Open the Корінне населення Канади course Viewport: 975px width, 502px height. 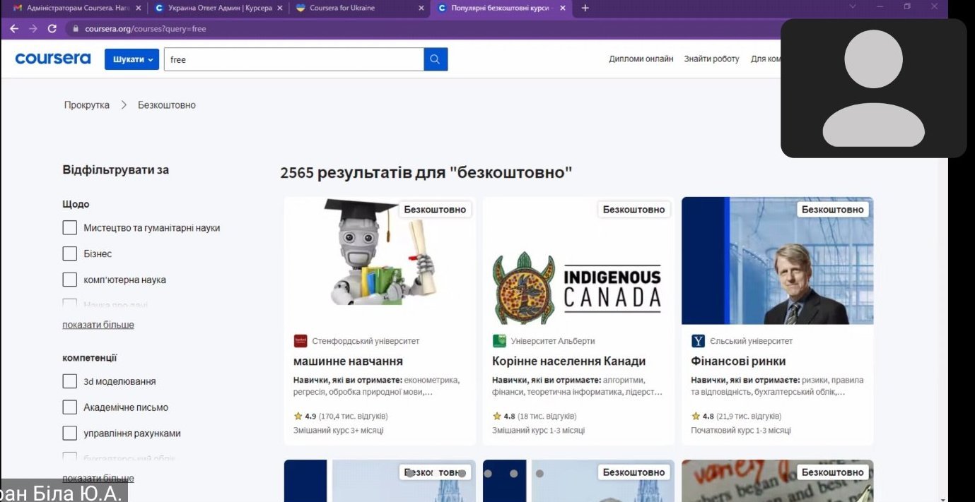(x=568, y=361)
